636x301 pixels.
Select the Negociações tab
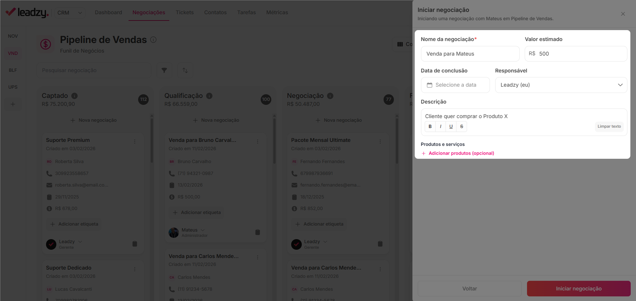click(x=149, y=12)
